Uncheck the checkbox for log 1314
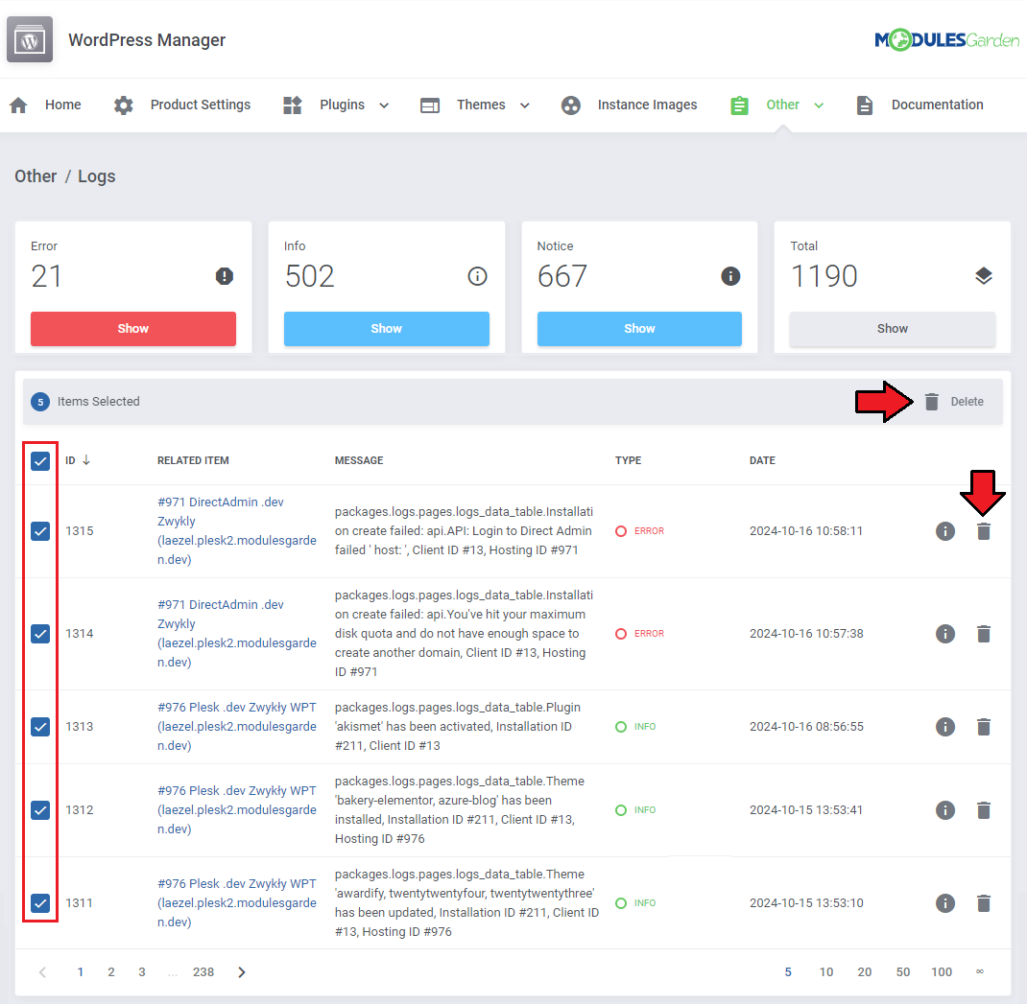 40,634
